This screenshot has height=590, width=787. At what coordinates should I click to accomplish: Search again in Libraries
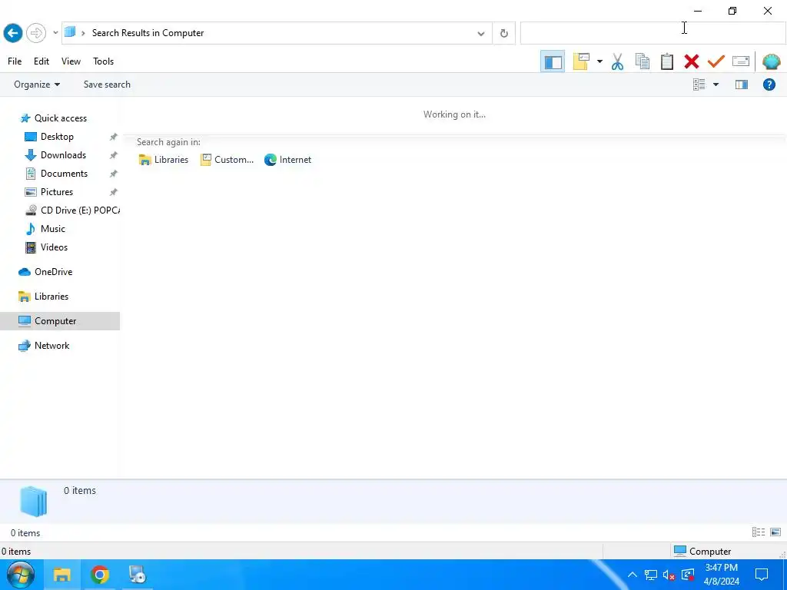coord(164,160)
